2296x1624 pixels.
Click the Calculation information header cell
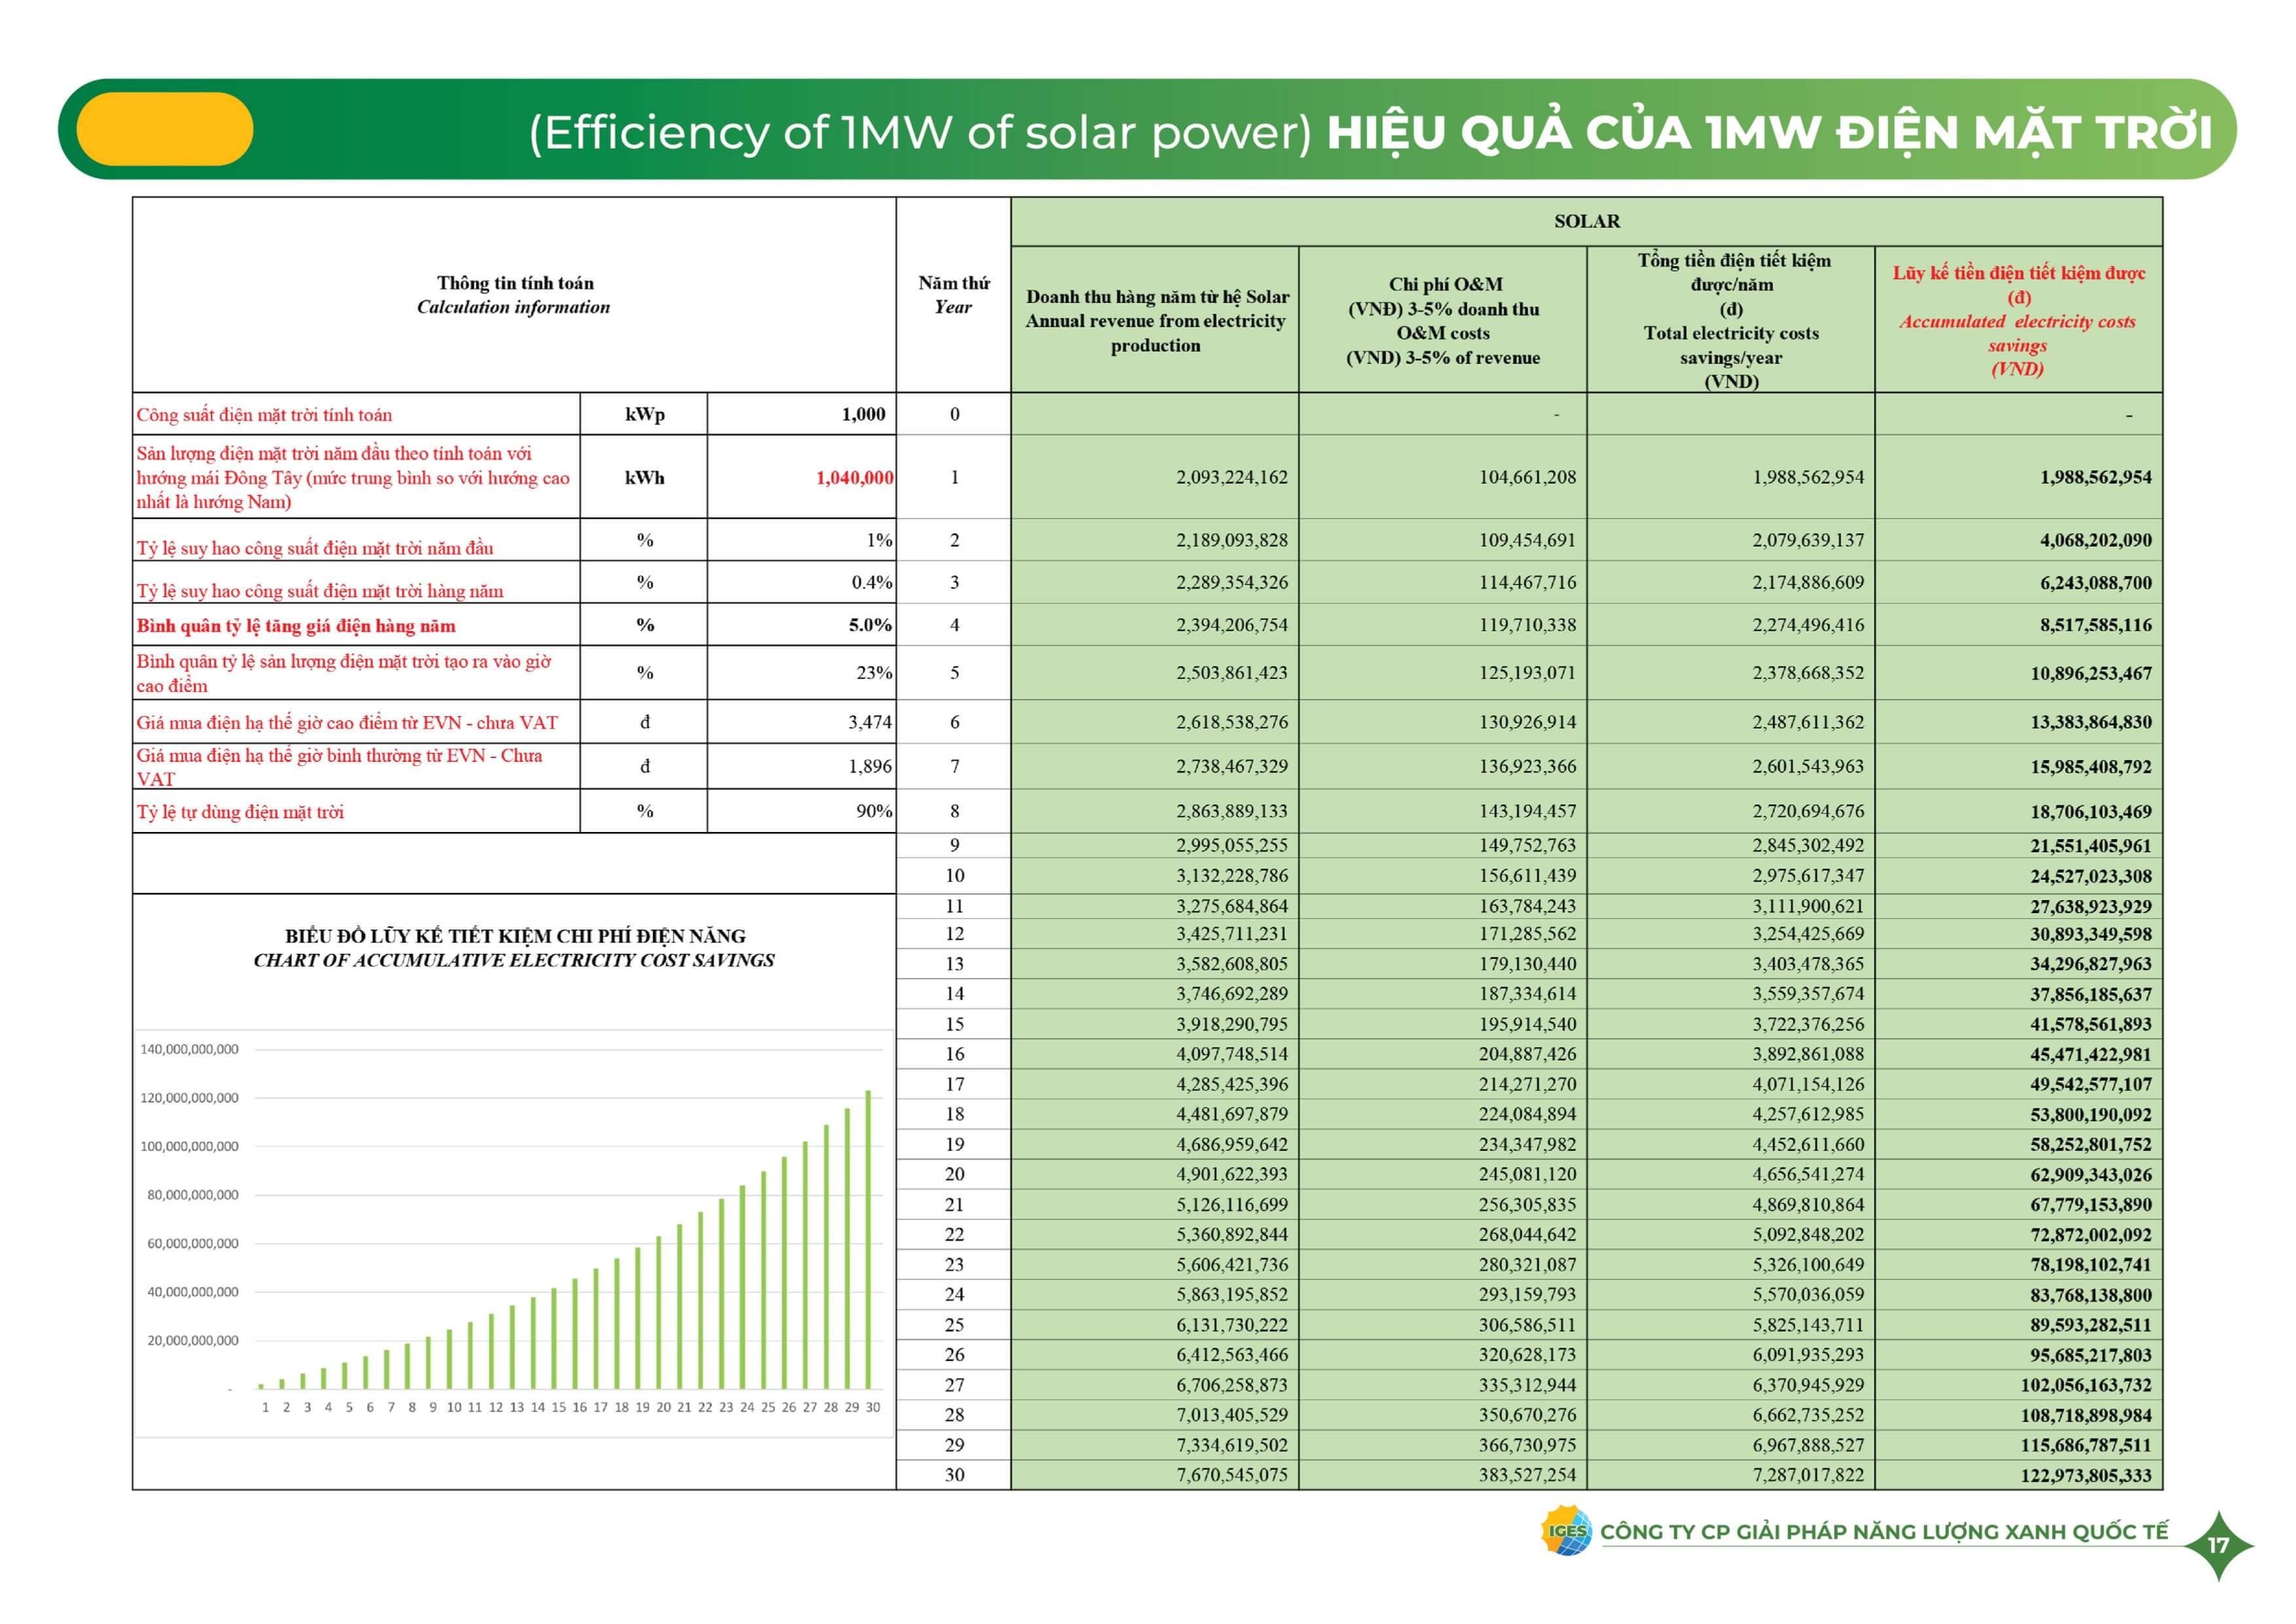tap(514, 295)
